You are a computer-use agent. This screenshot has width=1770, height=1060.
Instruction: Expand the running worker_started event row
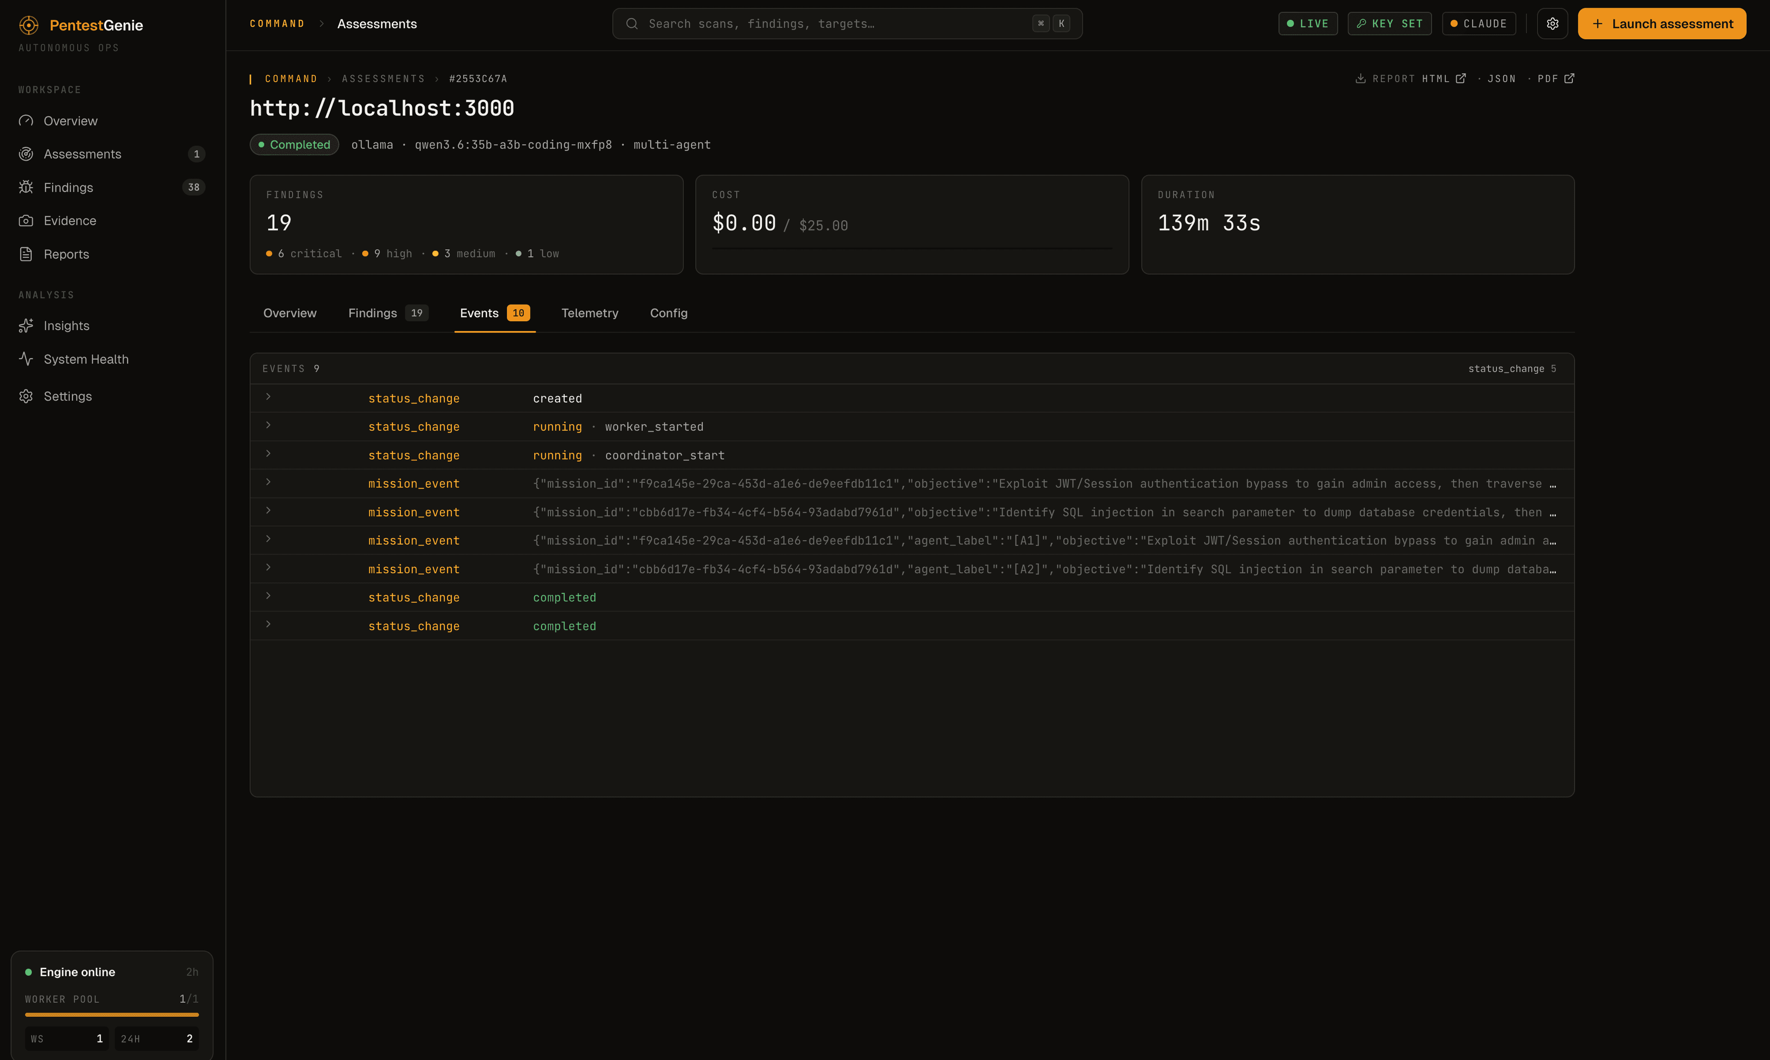tap(268, 425)
